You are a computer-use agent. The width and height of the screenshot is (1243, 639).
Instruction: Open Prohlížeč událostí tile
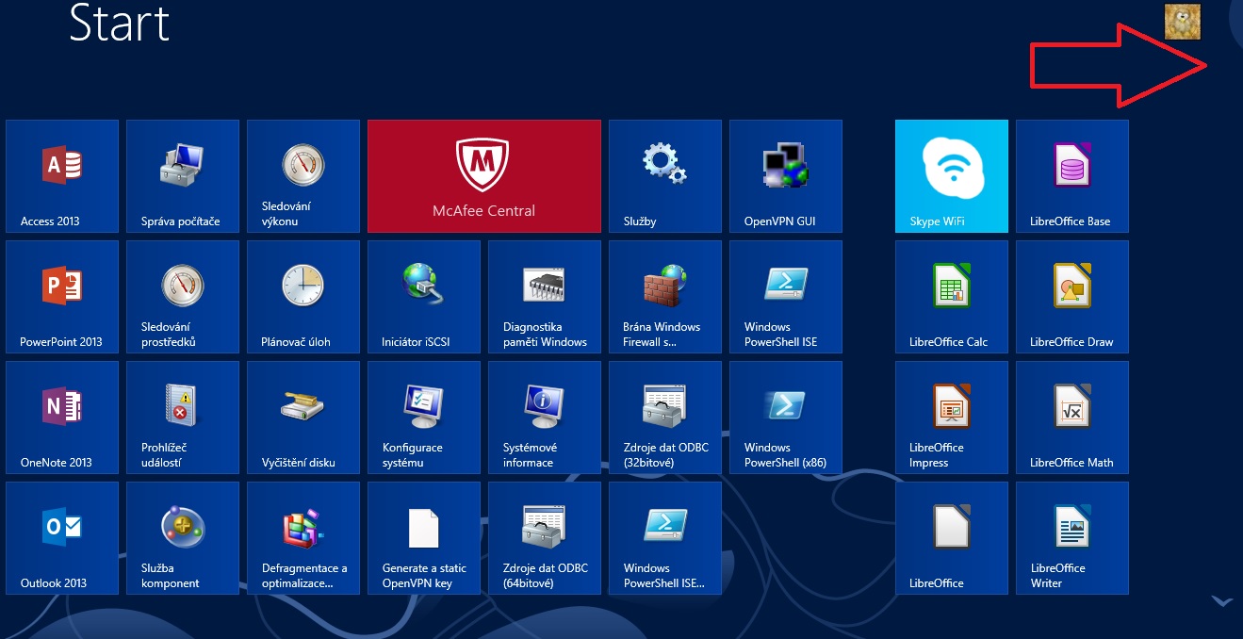[183, 418]
